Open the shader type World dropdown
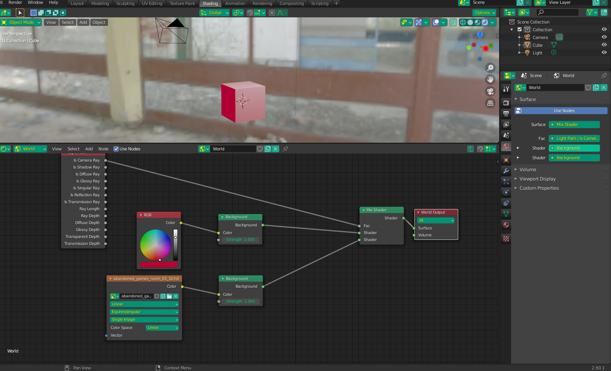Screen dimensions: 611x371 coord(30,149)
